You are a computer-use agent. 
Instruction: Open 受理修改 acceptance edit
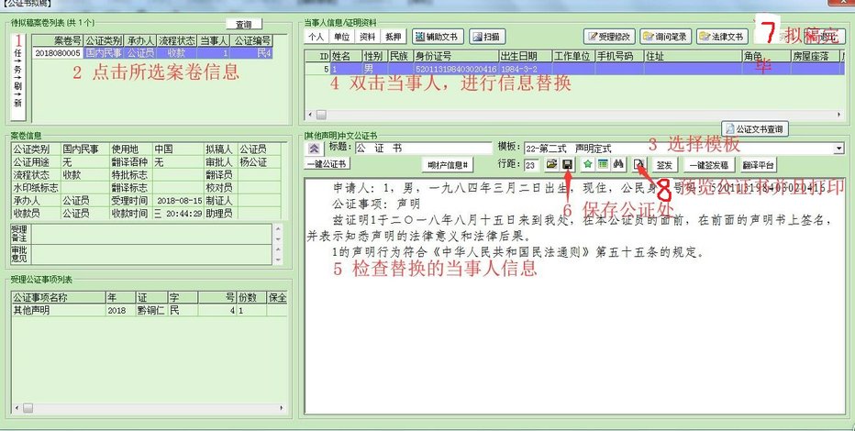point(609,37)
